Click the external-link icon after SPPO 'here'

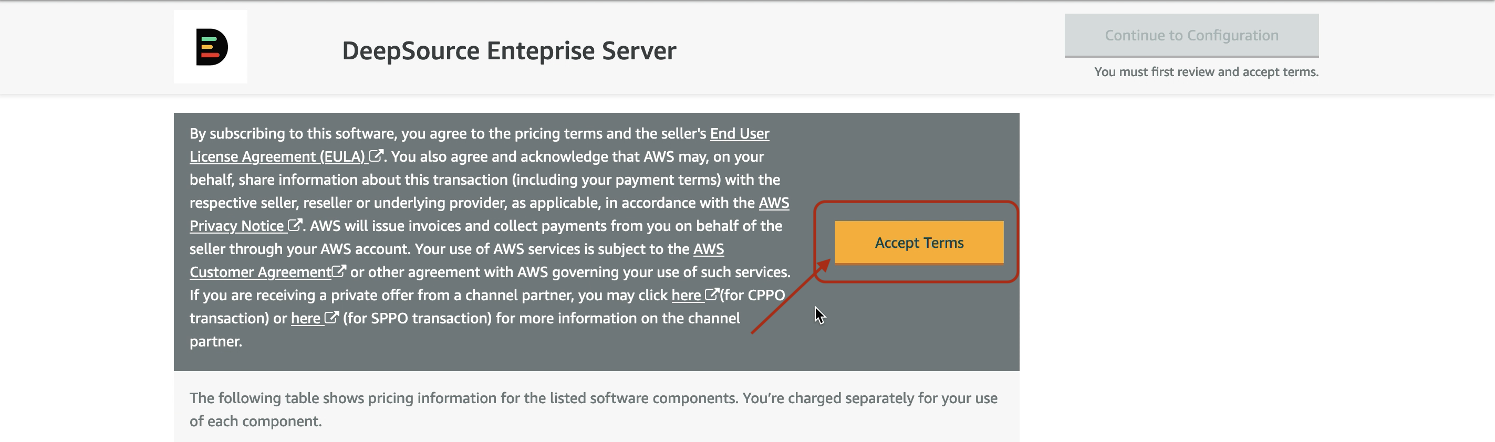(x=331, y=317)
